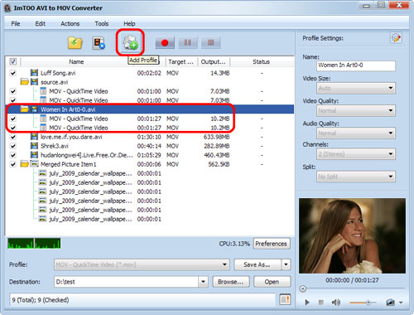The width and height of the screenshot is (414, 315).
Task: Open the Destination path dropdown arrow
Action: 203,282
